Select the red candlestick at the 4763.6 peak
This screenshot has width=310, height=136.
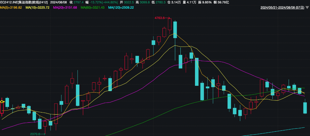[170, 24]
